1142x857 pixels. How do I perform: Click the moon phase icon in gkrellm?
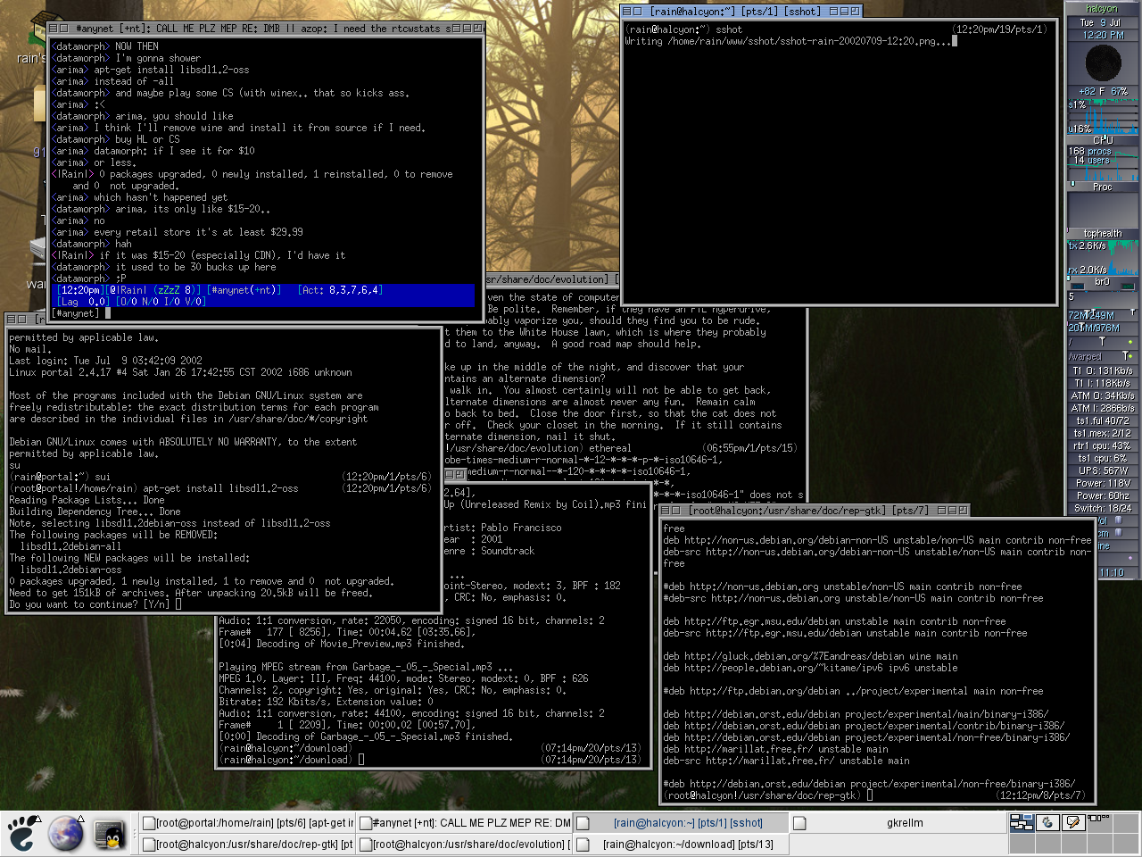[x=1103, y=63]
